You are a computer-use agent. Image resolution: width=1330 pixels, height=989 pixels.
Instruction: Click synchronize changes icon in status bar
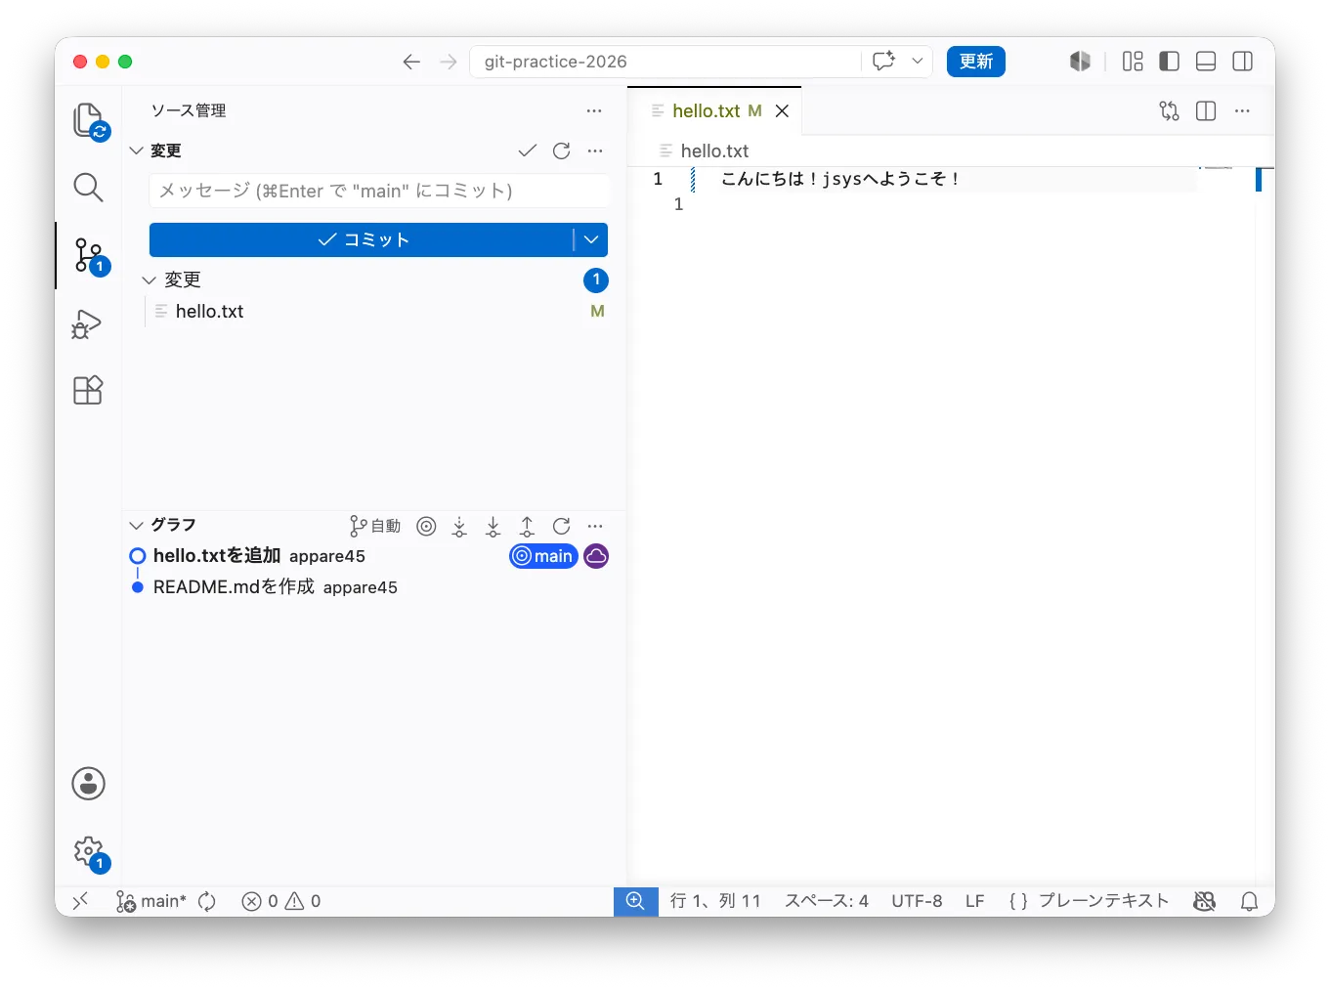click(x=206, y=901)
